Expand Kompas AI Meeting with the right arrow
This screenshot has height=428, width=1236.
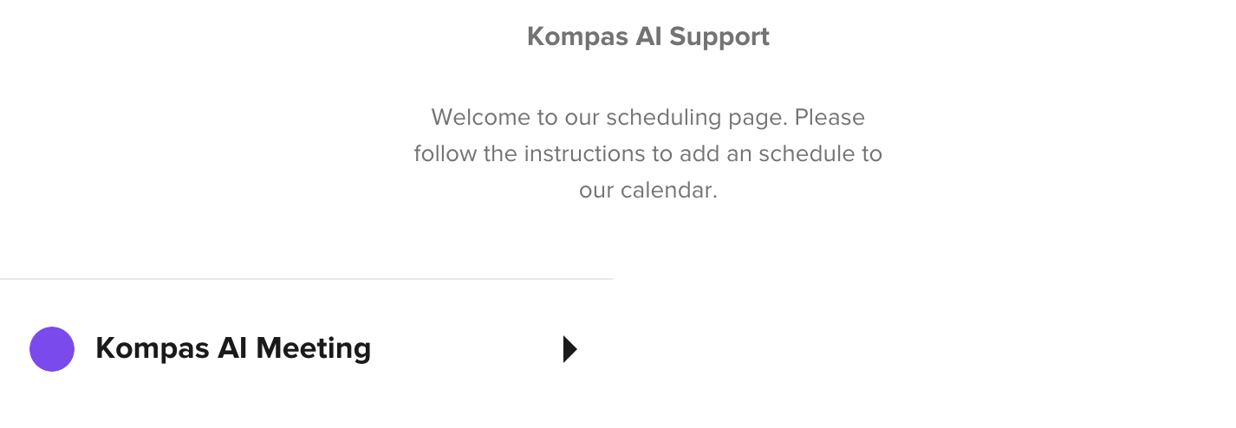point(569,349)
